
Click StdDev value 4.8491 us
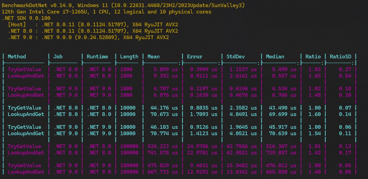tap(243, 114)
